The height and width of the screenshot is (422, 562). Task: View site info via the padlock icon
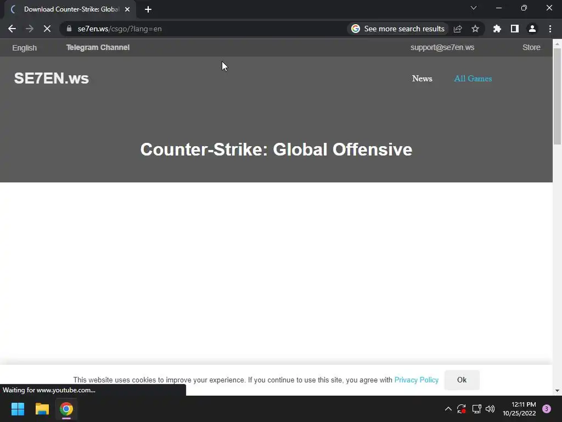tap(69, 29)
